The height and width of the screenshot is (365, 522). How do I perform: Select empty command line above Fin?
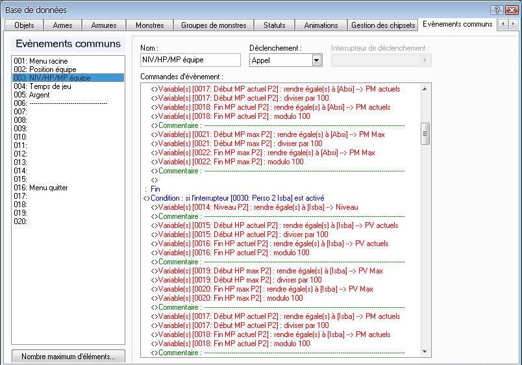tap(155, 180)
